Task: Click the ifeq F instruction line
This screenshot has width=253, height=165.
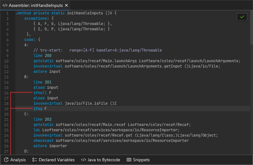Action: (x=40, y=109)
